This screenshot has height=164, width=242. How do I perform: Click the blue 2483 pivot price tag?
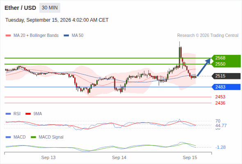(x=226, y=87)
